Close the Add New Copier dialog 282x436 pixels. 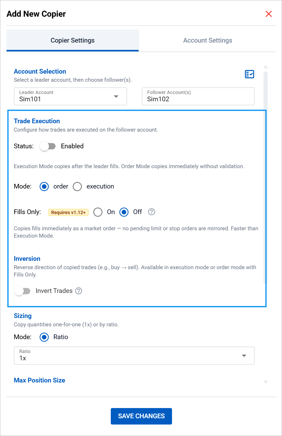coord(268,14)
